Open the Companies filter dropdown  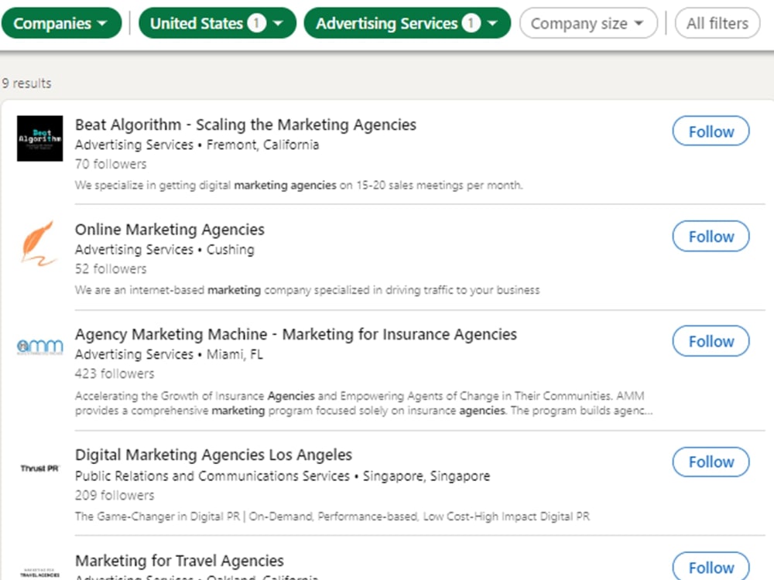tap(61, 22)
